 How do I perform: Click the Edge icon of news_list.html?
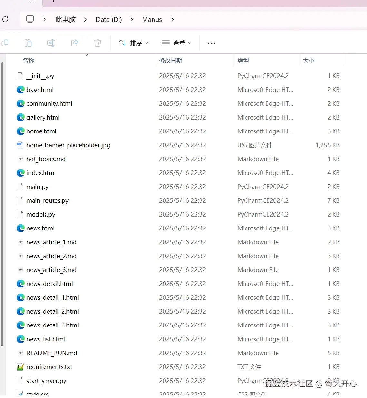pos(20,339)
